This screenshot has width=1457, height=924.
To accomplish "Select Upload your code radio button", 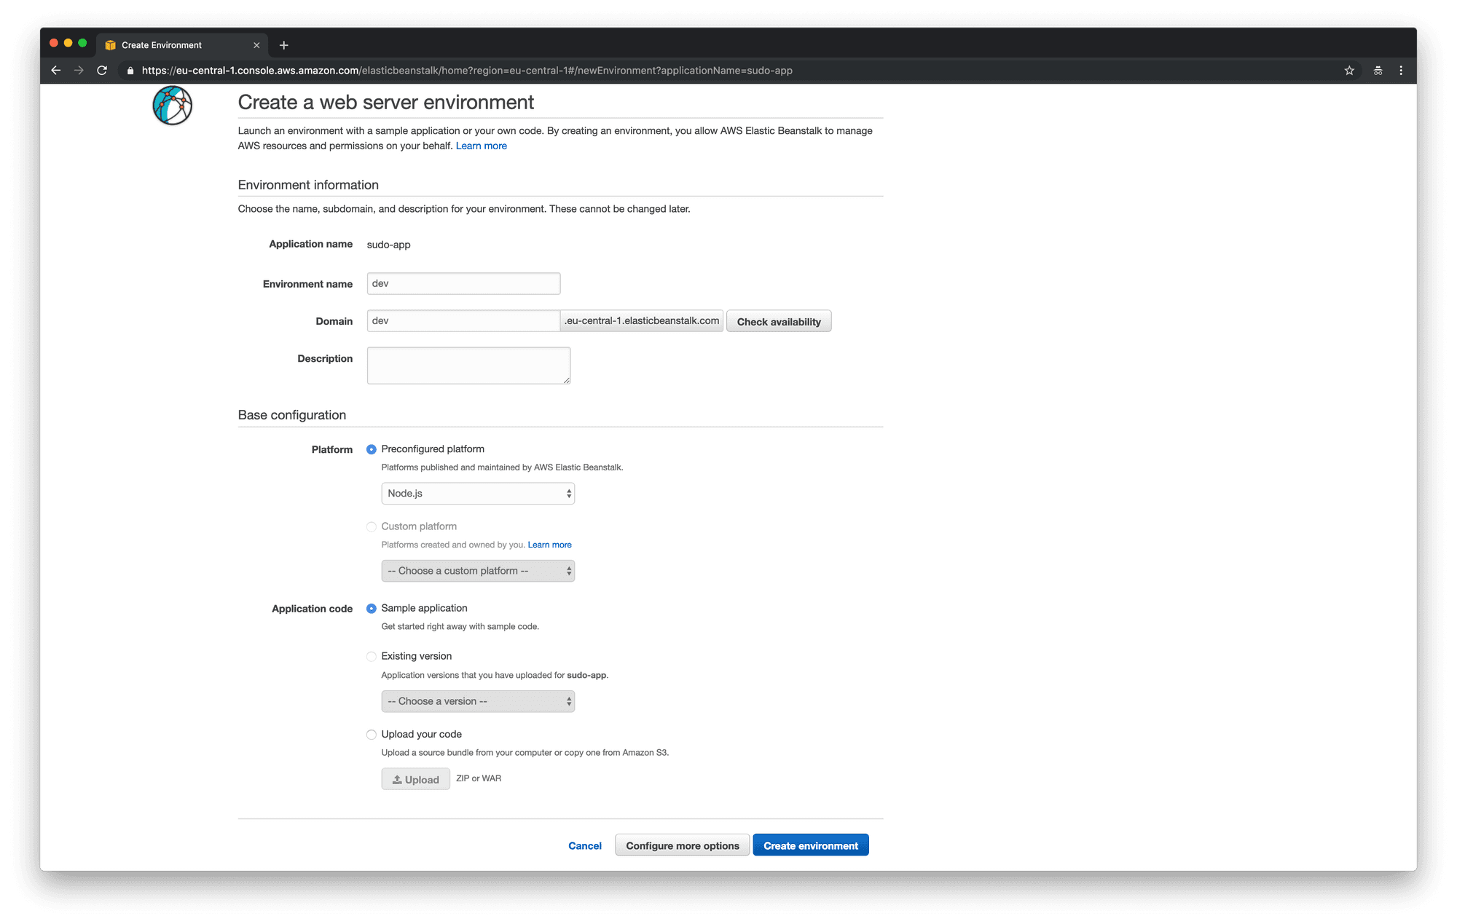I will click(x=372, y=735).
